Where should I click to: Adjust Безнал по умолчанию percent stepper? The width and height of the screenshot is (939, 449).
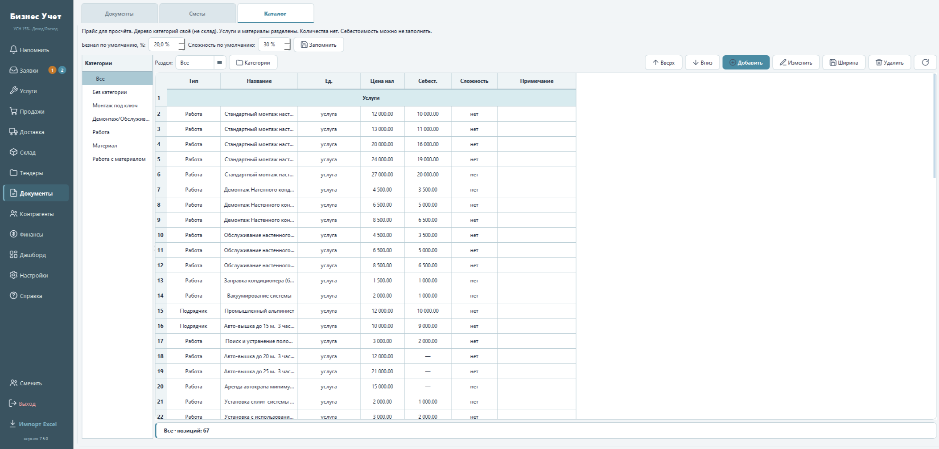181,45
